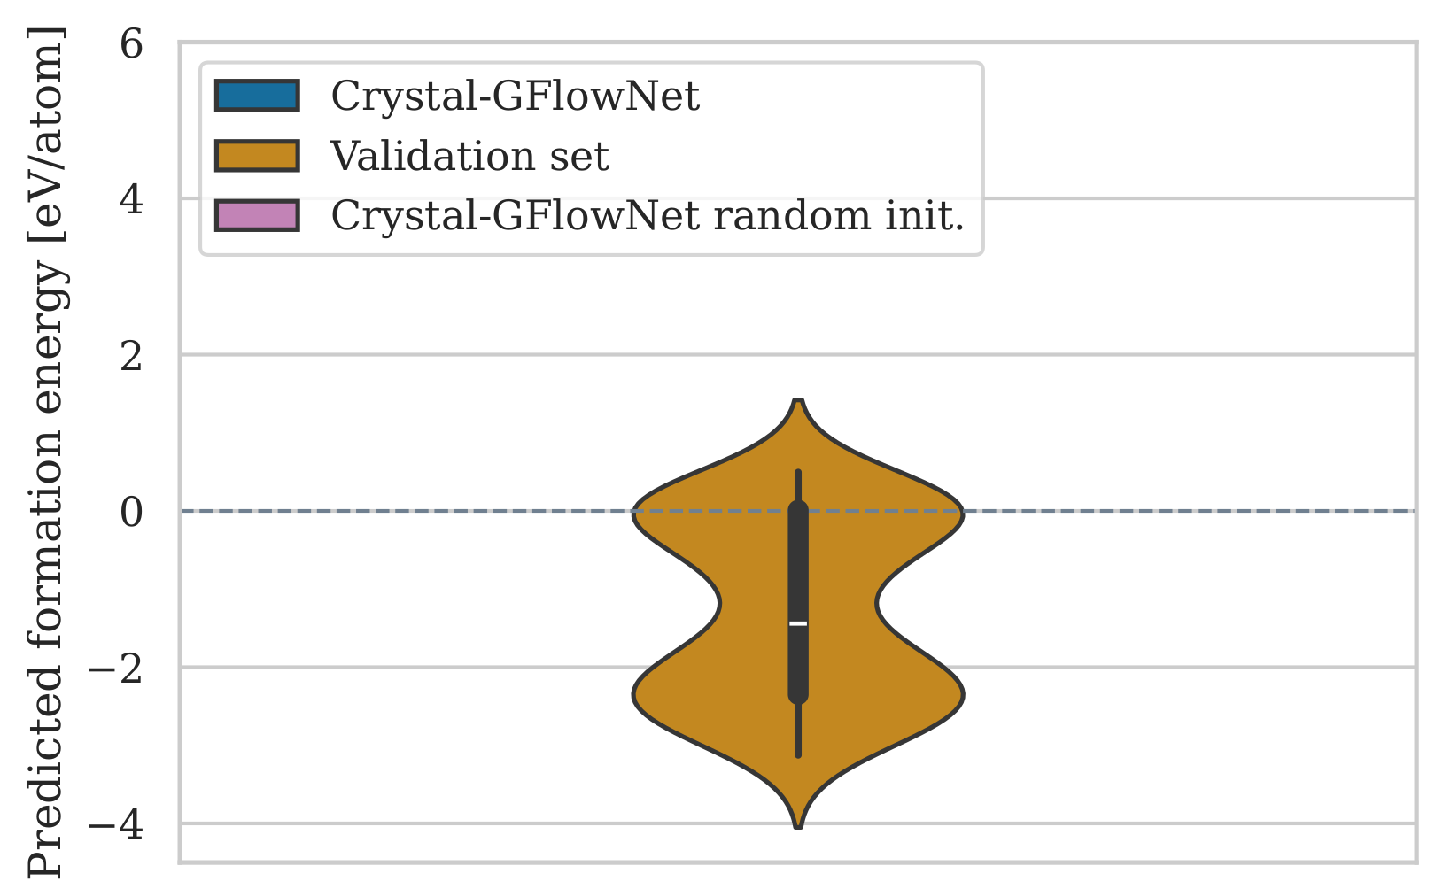Select the first 'Crystal-GFlowNet' legend label
1443x889 pixels.
point(515,96)
